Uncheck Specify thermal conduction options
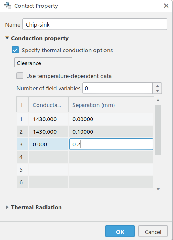Image resolution: width=173 pixels, height=240 pixels. [16, 50]
